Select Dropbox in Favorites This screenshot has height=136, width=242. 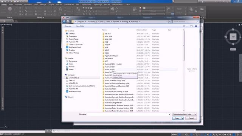pyautogui.click(x=71, y=50)
